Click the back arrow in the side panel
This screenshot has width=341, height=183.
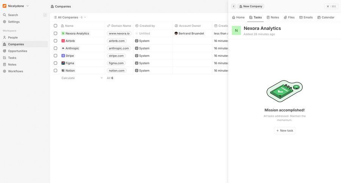point(233,6)
